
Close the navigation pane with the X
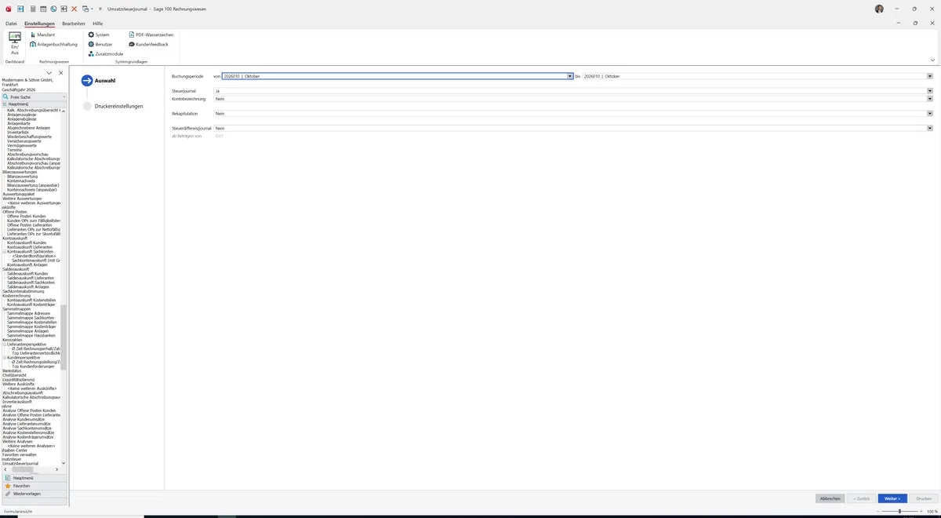60,73
